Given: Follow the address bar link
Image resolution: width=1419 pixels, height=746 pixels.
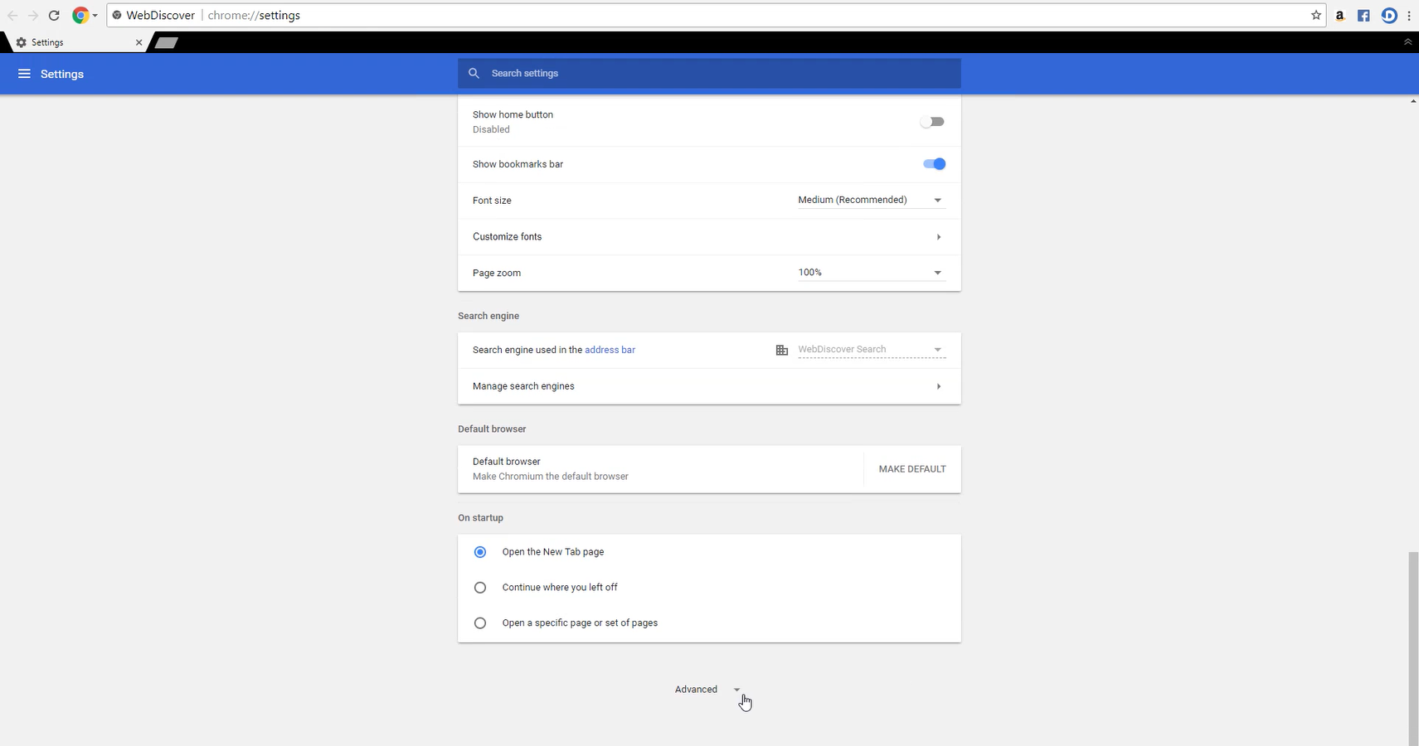Looking at the screenshot, I should 610,350.
